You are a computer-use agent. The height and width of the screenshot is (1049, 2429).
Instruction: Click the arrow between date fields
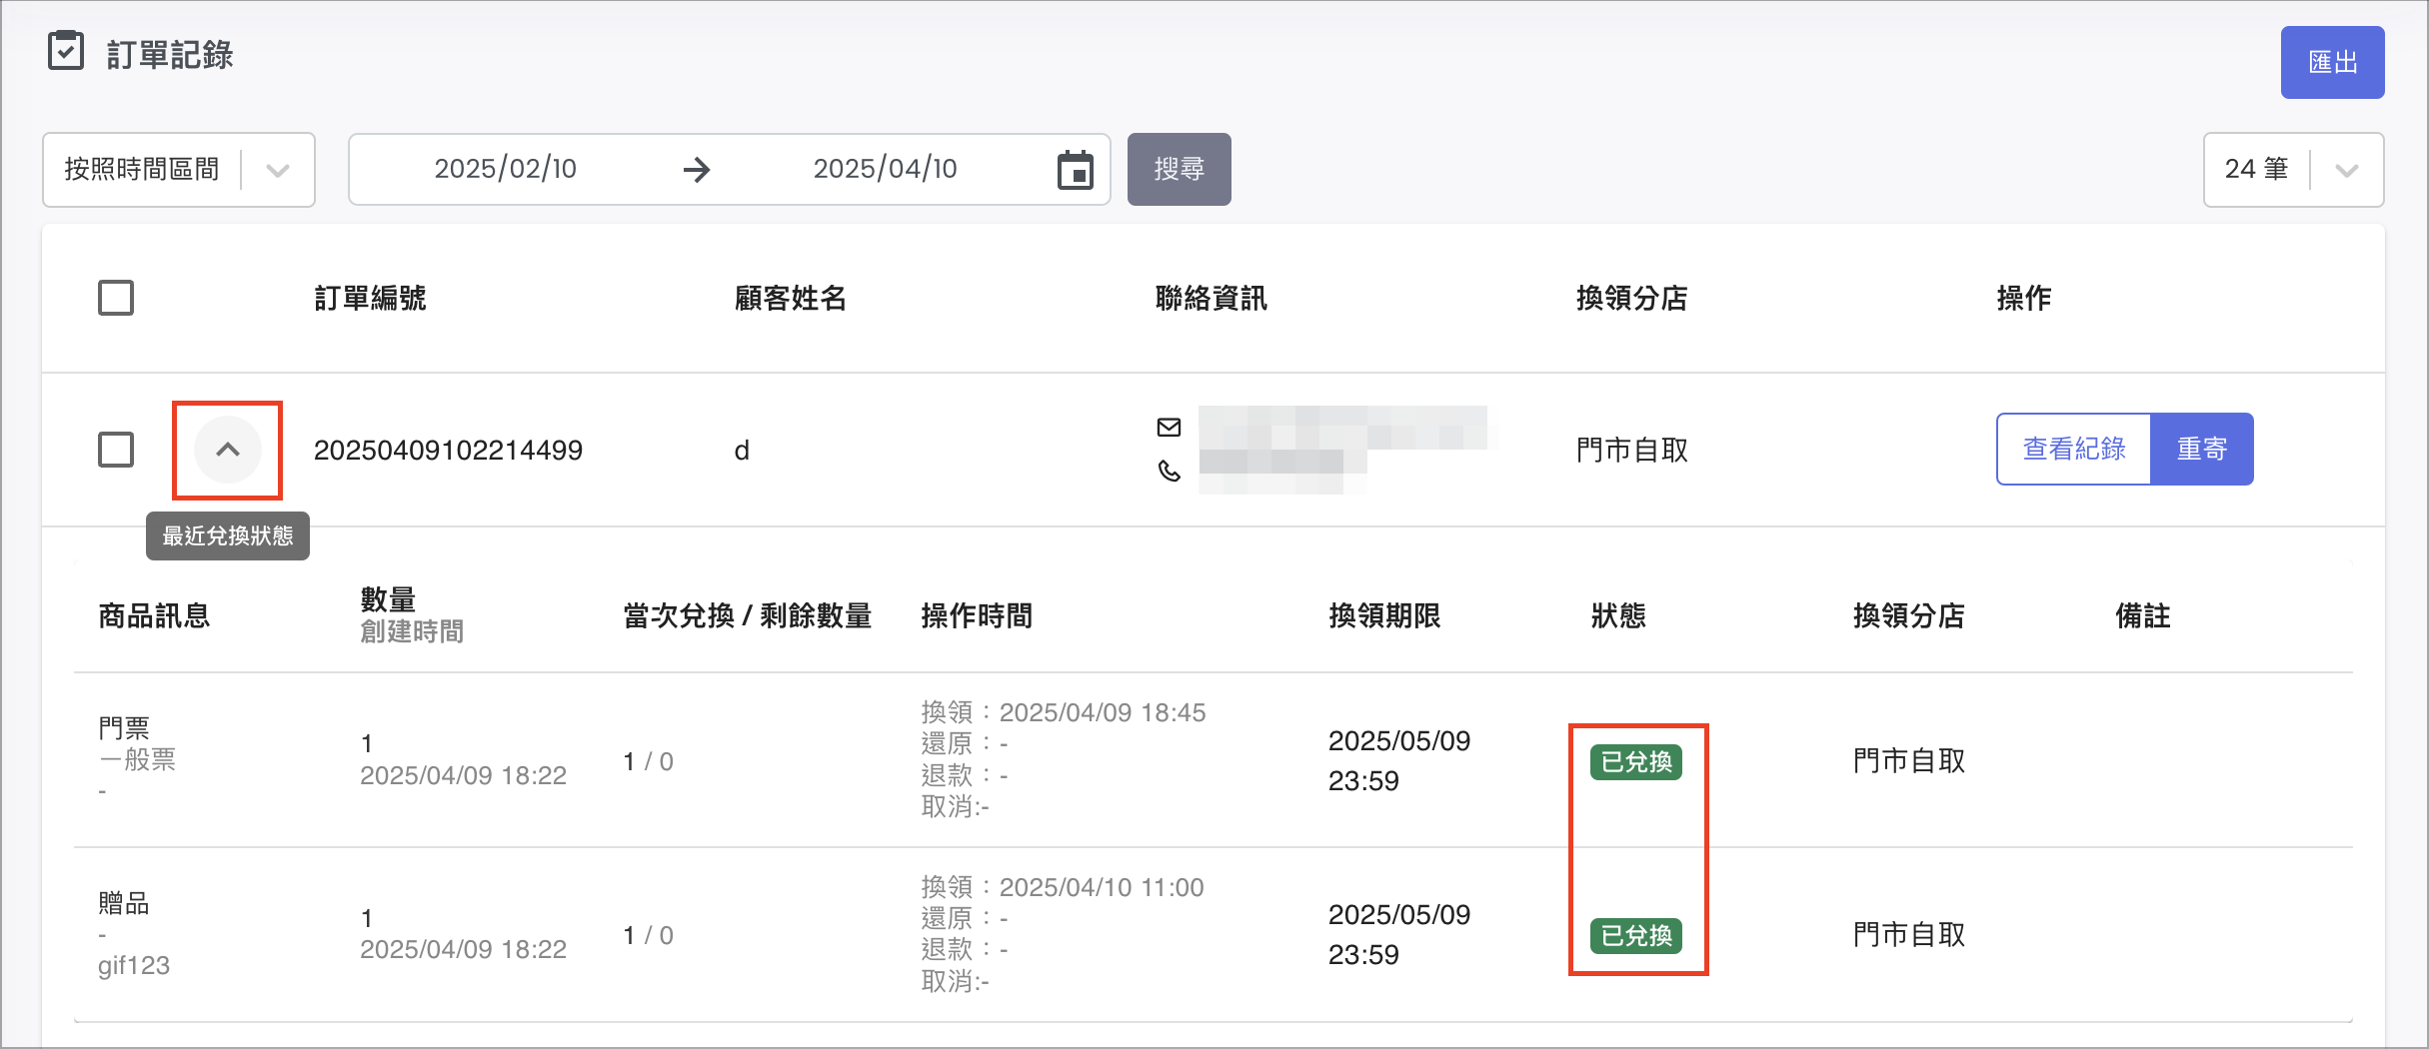click(x=697, y=170)
